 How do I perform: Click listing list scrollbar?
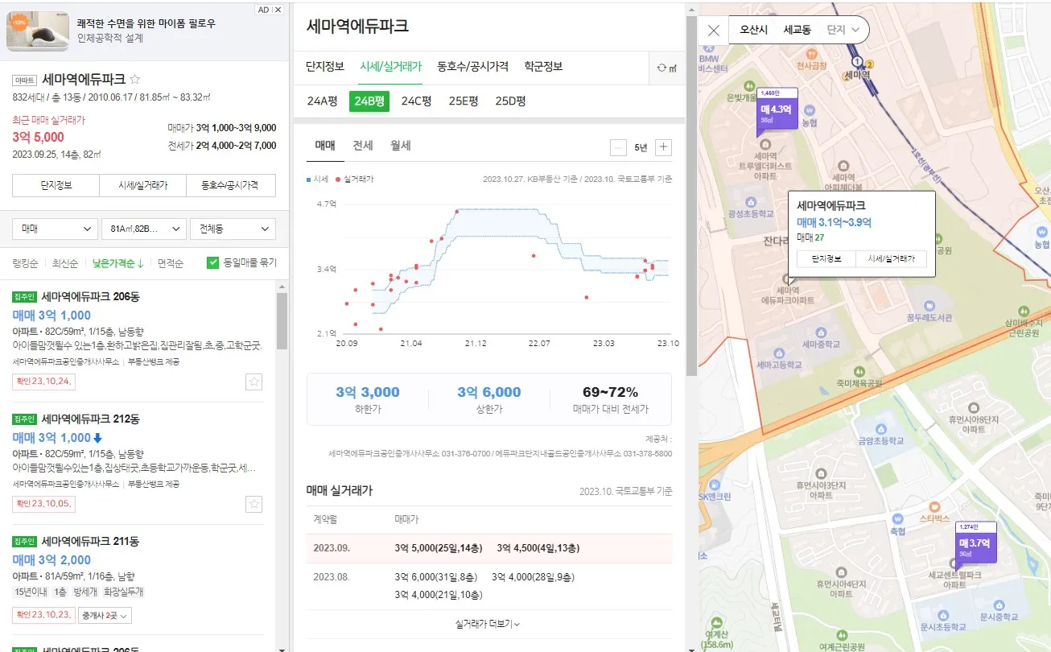(282, 320)
